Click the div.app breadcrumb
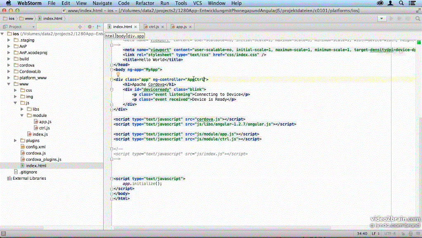This screenshot has width=422, height=238. click(x=136, y=36)
